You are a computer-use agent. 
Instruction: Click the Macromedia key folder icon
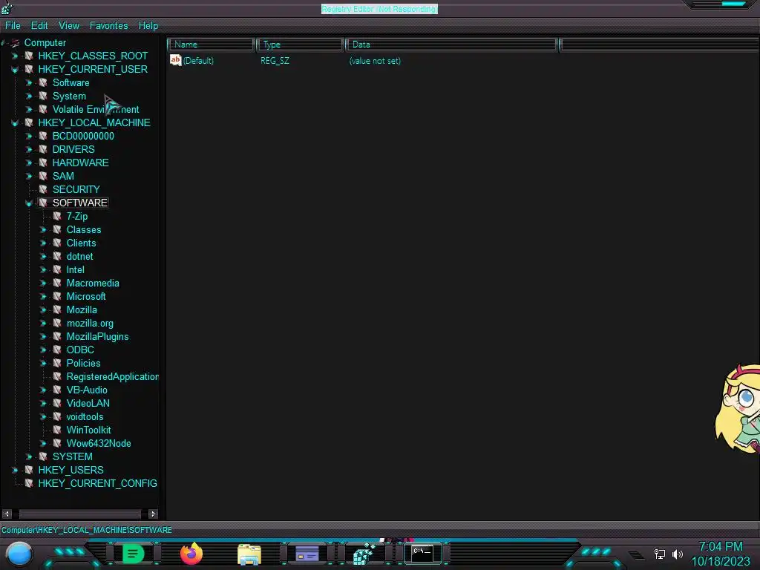coord(57,283)
